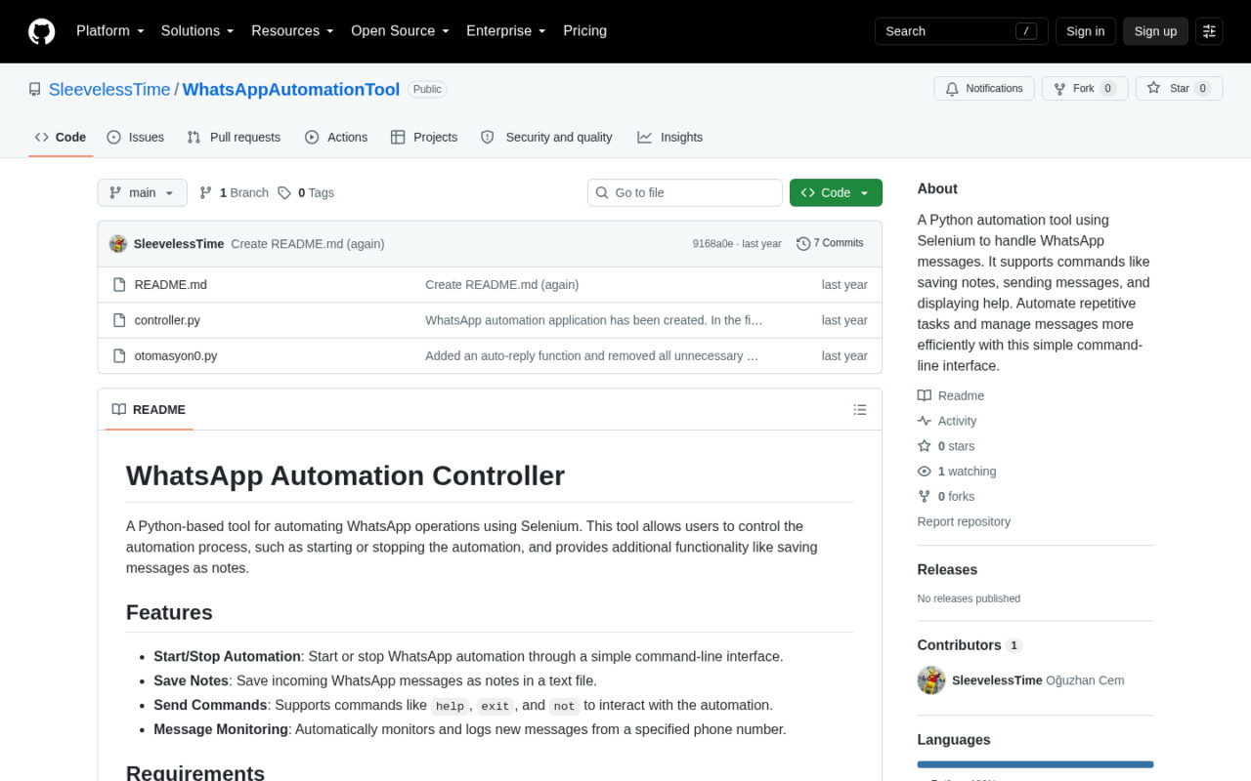1251x781 pixels.
Task: Click the commit history clock icon
Action: [x=803, y=244]
